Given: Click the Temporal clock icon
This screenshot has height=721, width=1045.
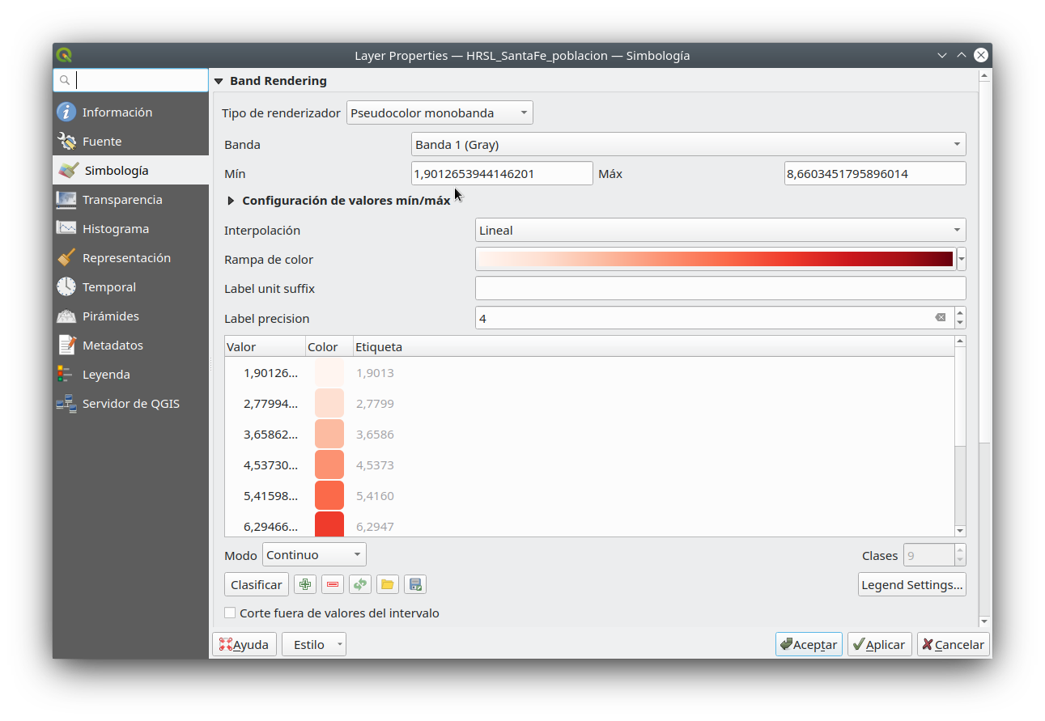Looking at the screenshot, I should pyautogui.click(x=66, y=286).
